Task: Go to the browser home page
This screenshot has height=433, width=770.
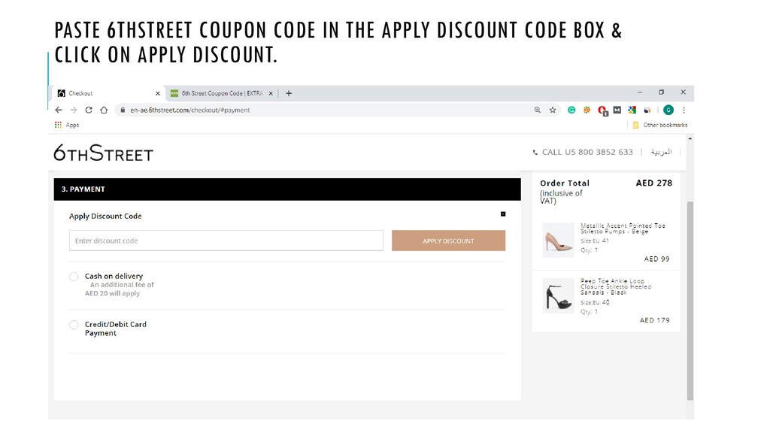Action: (x=104, y=110)
